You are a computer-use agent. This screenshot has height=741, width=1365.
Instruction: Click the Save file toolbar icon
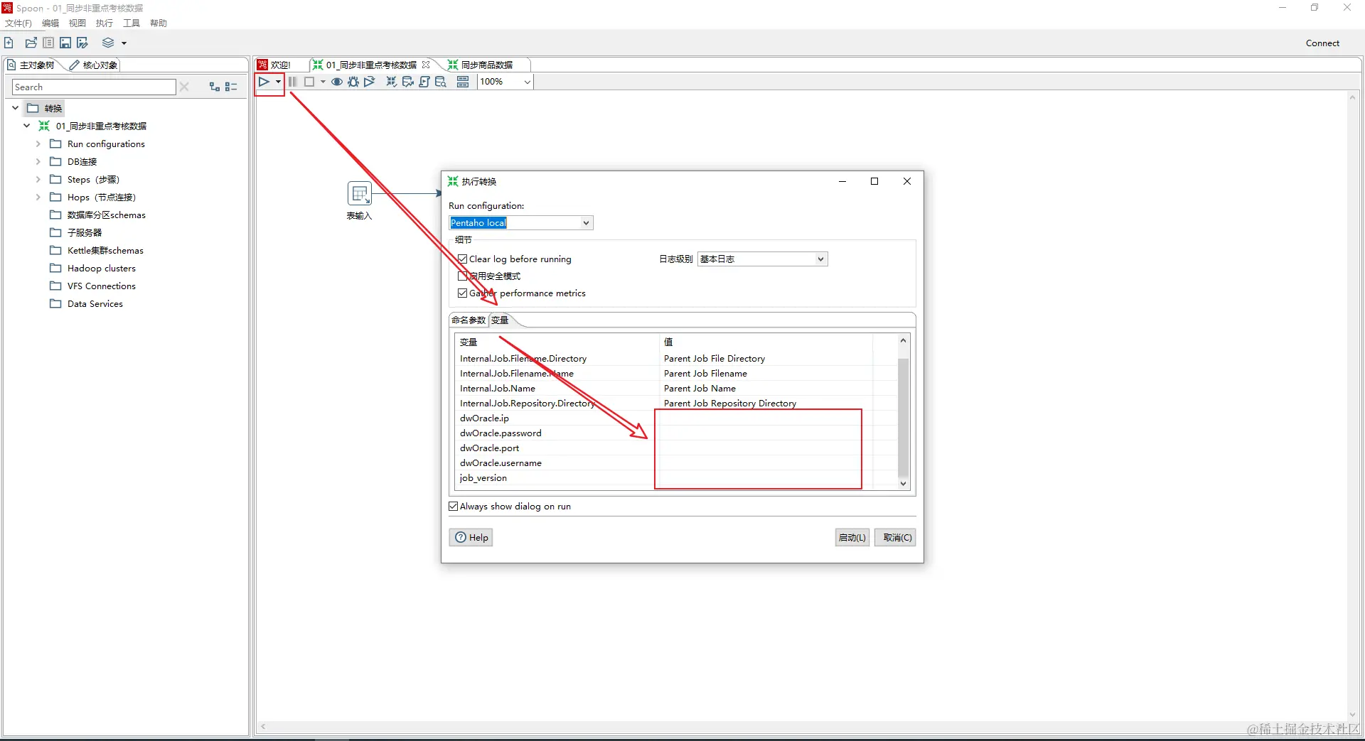(65, 43)
